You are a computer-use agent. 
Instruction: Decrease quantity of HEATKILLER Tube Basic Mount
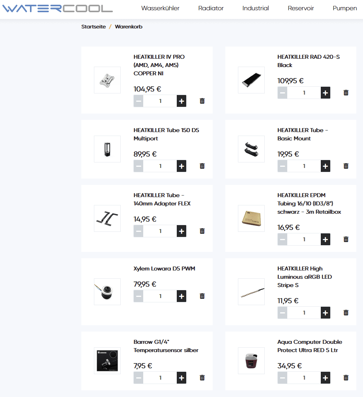click(282, 166)
